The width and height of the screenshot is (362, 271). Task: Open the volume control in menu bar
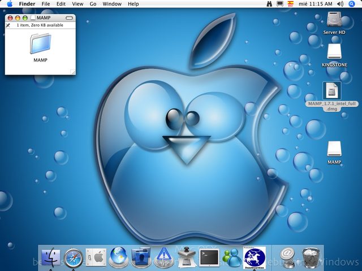(340, 4)
